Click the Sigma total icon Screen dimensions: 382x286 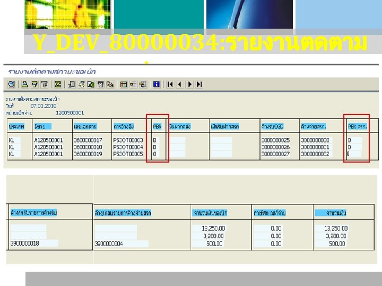pyautogui.click(x=58, y=84)
